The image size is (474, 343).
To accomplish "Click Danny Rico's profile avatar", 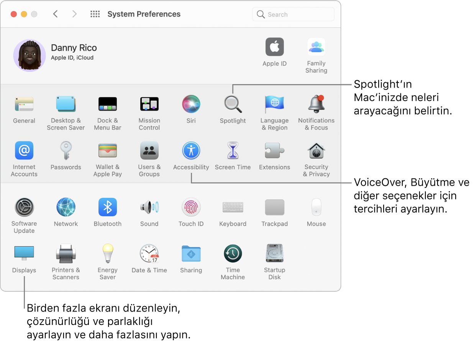I will pyautogui.click(x=30, y=56).
